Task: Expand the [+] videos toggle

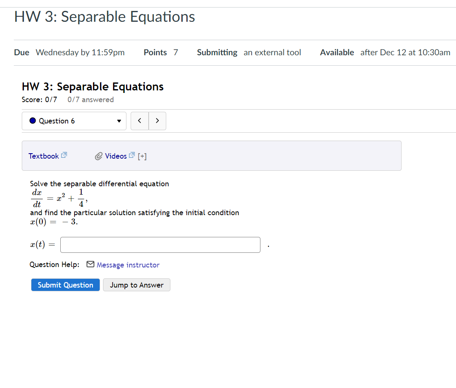Action: [142, 157]
